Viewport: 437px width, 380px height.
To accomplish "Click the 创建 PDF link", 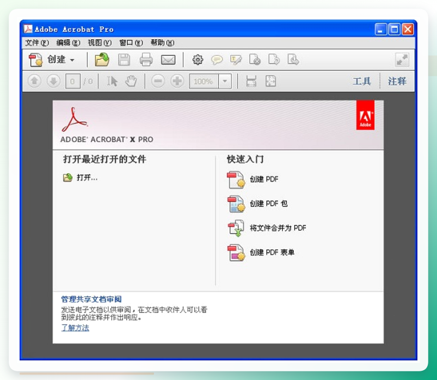I will pyautogui.click(x=264, y=179).
